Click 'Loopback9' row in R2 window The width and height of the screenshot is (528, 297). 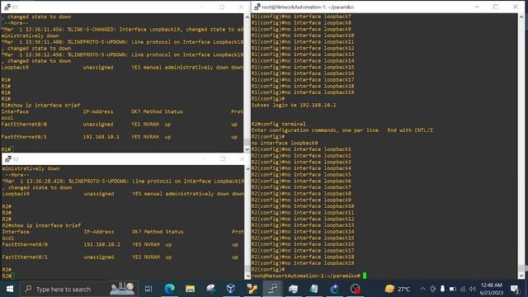coord(123,194)
